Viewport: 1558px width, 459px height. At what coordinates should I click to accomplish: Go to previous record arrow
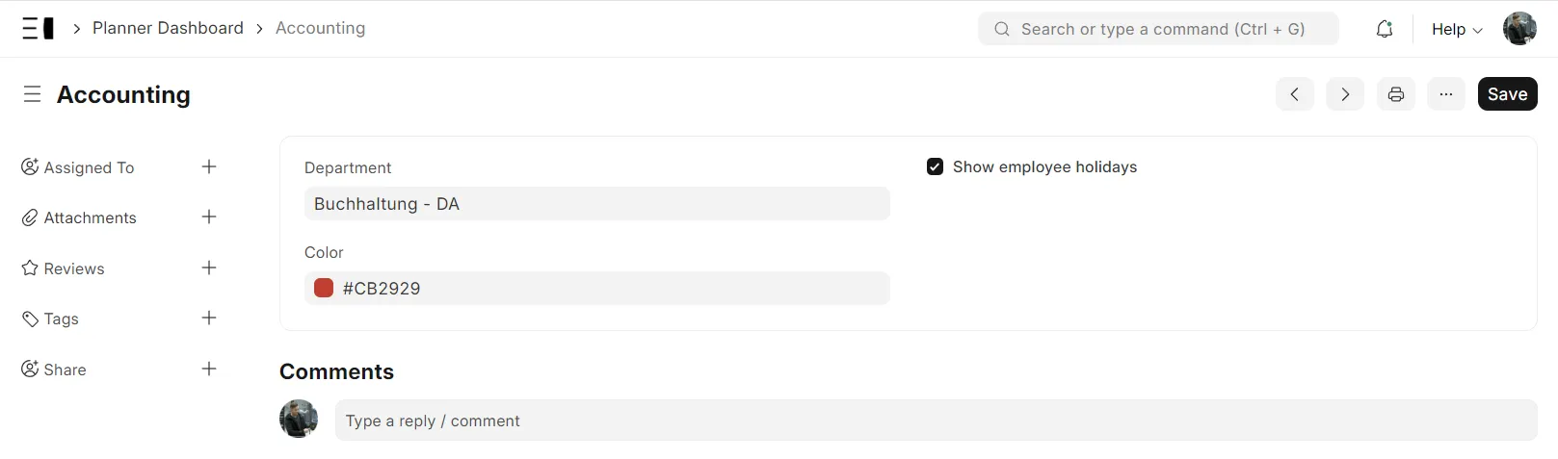pyautogui.click(x=1295, y=94)
